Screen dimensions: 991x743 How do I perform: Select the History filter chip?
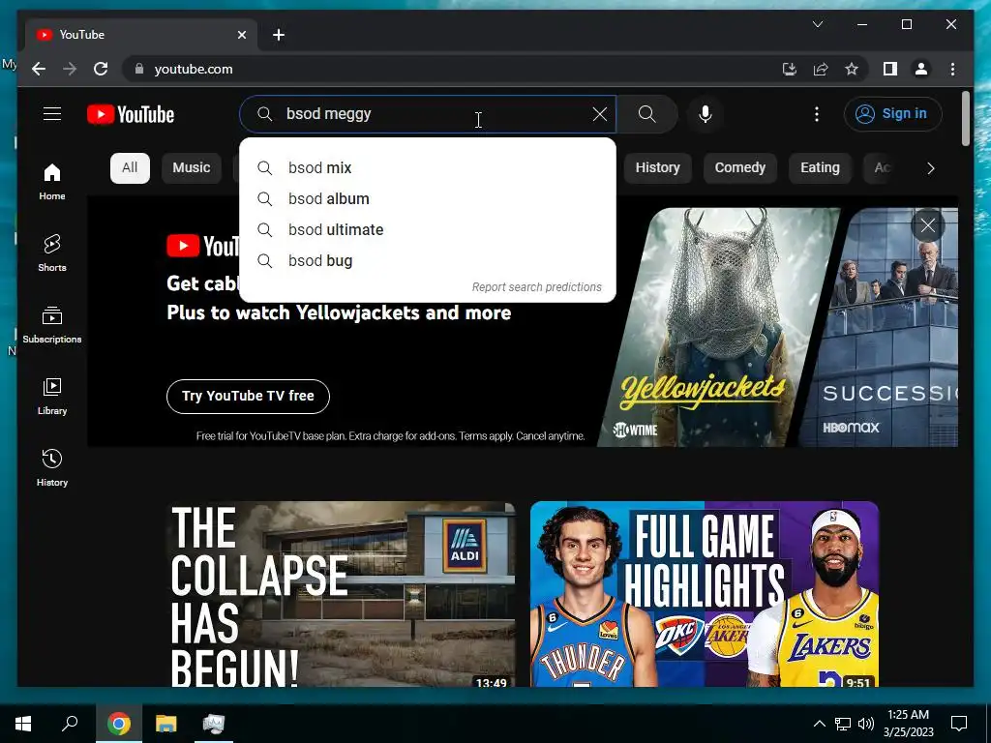657,167
